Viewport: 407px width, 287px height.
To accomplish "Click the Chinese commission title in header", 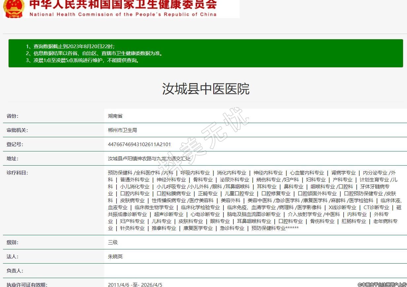I will point(123,5).
